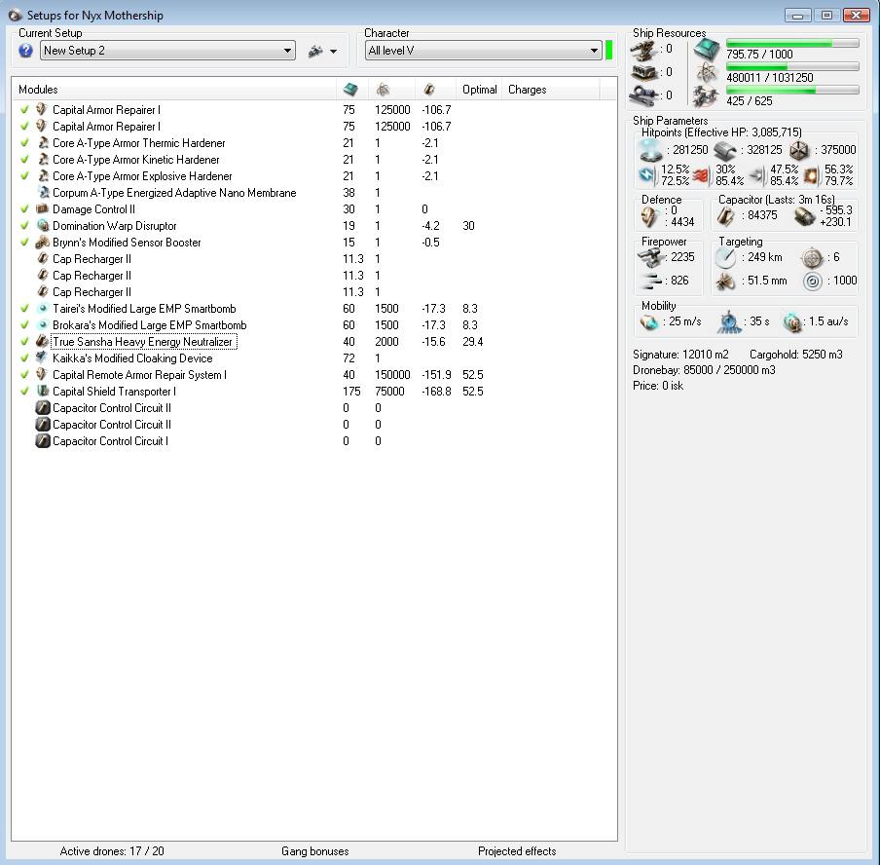The image size is (880, 865).
Task: Open the Character dropdown showing All level V
Action: 484,51
